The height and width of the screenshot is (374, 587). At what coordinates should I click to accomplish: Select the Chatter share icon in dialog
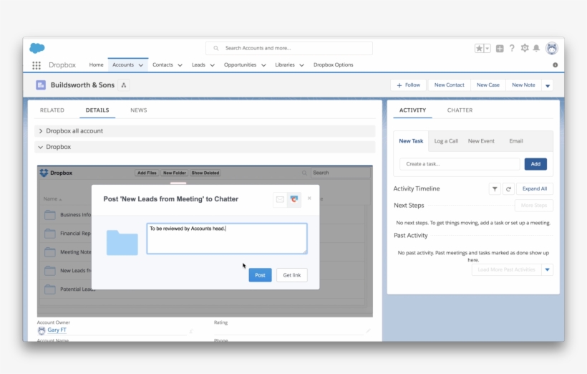point(294,199)
